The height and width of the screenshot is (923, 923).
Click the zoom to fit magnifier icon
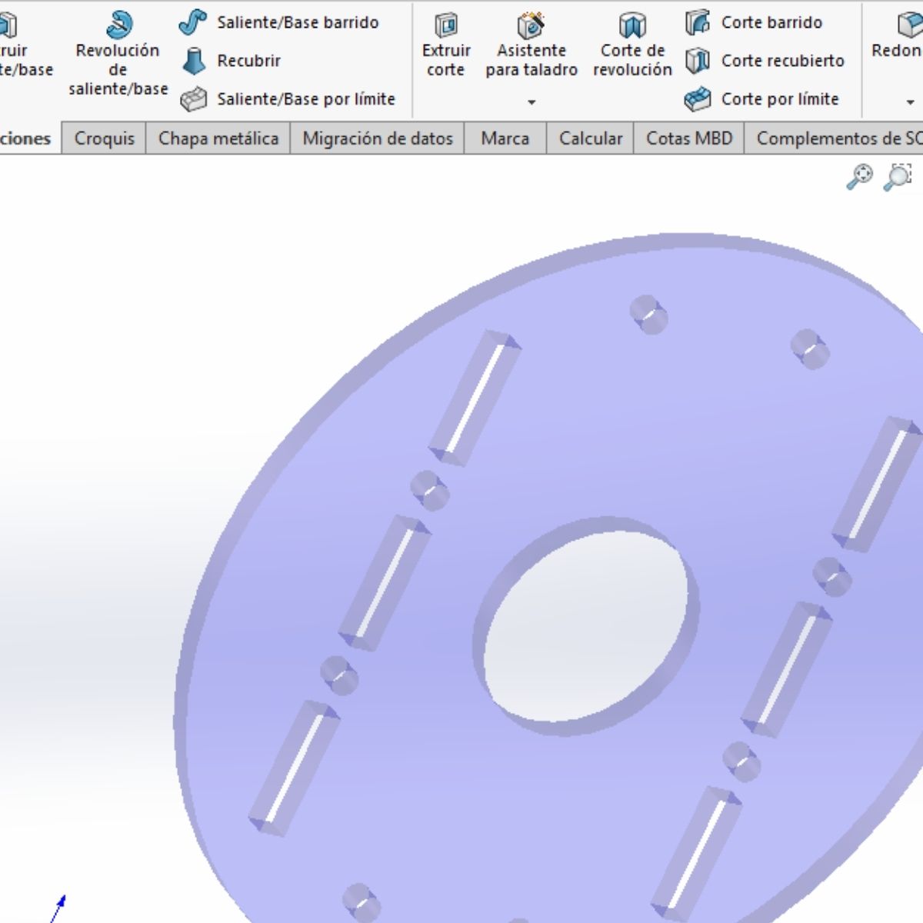(x=859, y=176)
